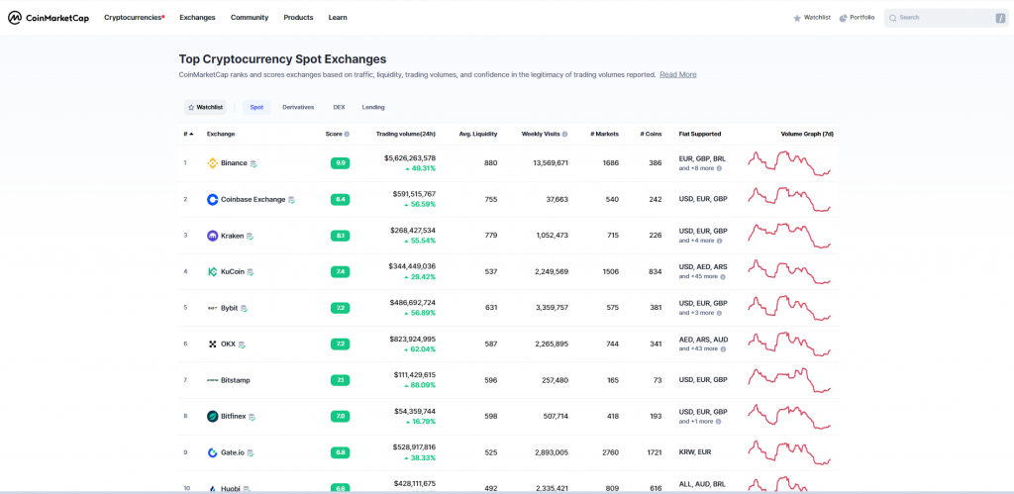Click Kraken's markets count 715
Screen dimensions: 1014x494
coord(611,236)
